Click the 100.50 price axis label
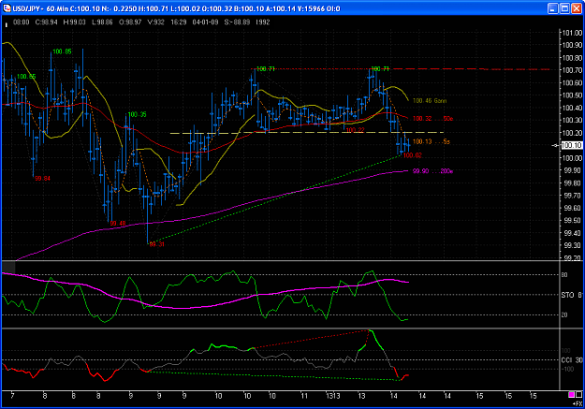 (572, 95)
